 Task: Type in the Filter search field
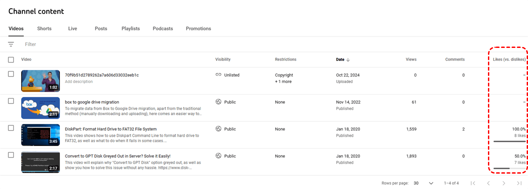pyautogui.click(x=132, y=44)
